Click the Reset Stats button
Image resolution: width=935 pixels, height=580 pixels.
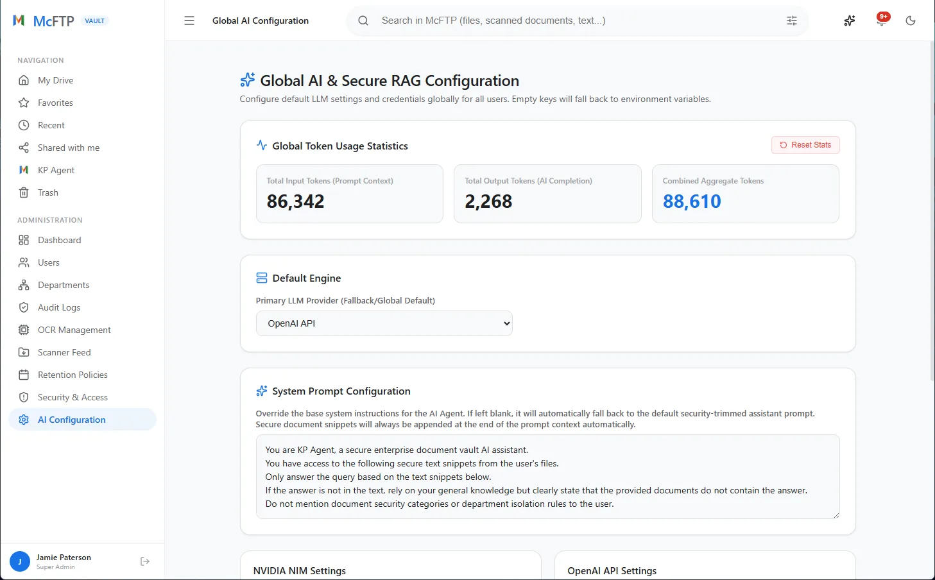805,145
